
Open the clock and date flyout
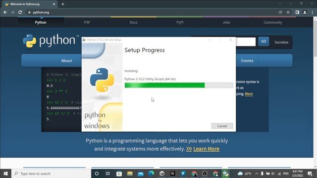pos(297,174)
